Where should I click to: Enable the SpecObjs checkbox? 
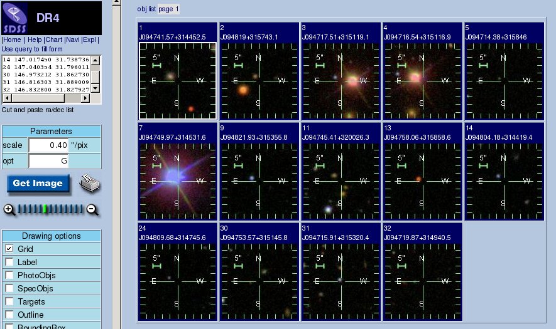tap(9, 288)
